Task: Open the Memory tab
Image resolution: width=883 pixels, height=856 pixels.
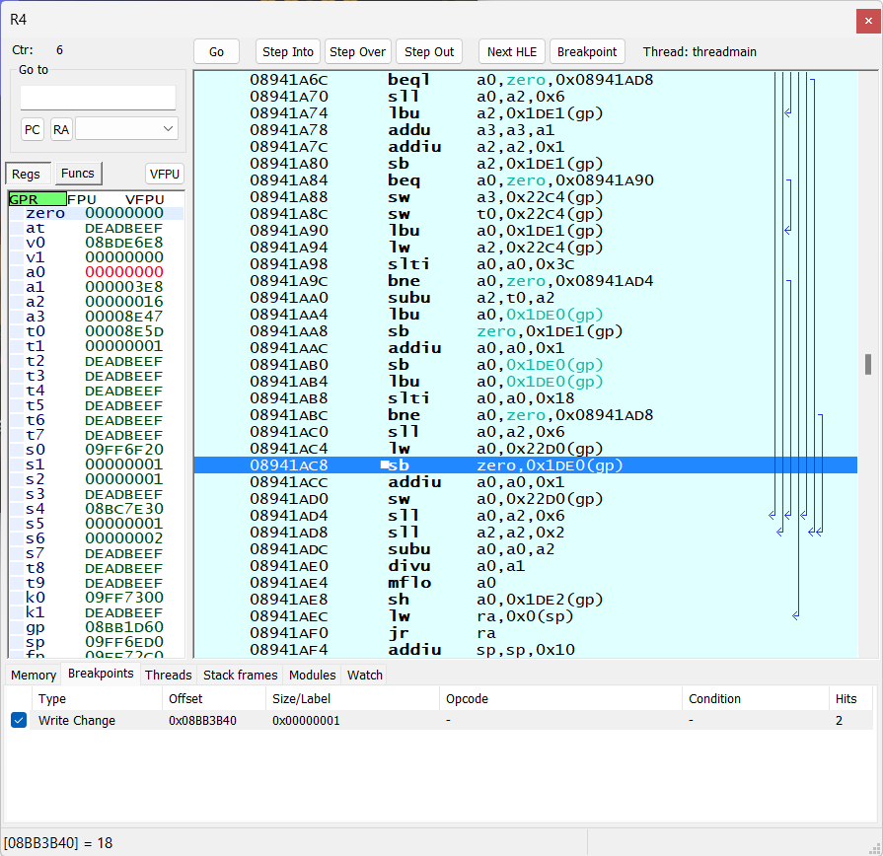Action: [34, 675]
